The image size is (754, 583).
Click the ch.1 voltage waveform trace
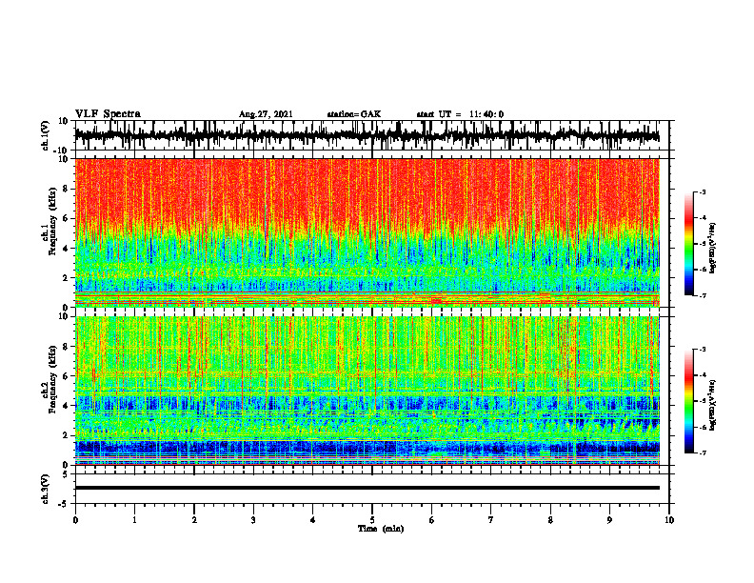pos(367,135)
